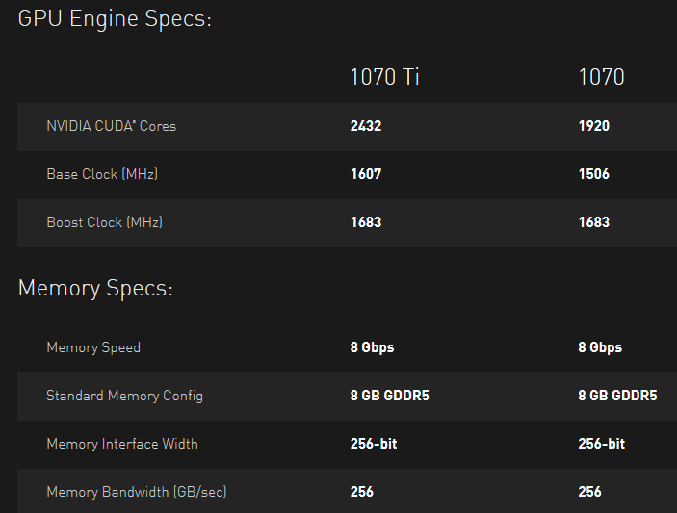Screen dimensions: 677x513
Task: Click the 1070 Ti 256-bit value
Action: 374,444
